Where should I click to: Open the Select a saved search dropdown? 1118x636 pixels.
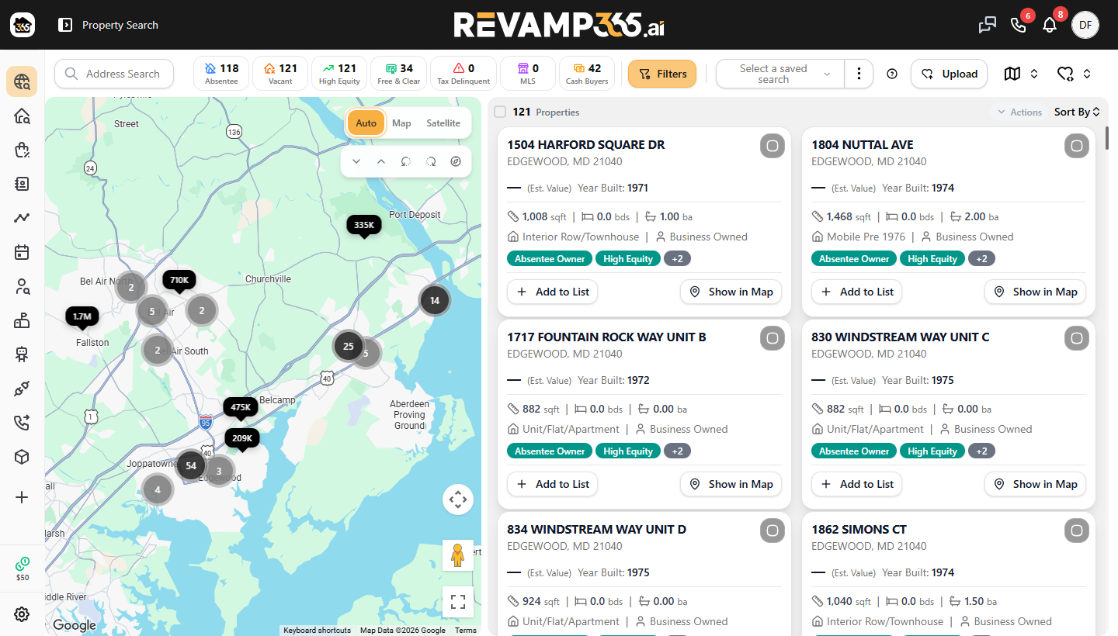coord(780,74)
